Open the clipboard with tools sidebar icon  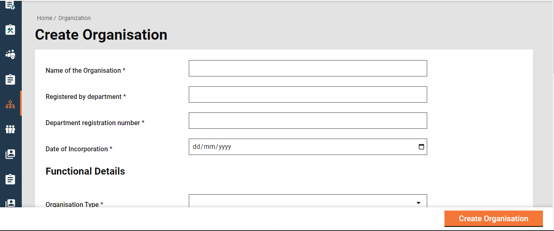(10, 29)
